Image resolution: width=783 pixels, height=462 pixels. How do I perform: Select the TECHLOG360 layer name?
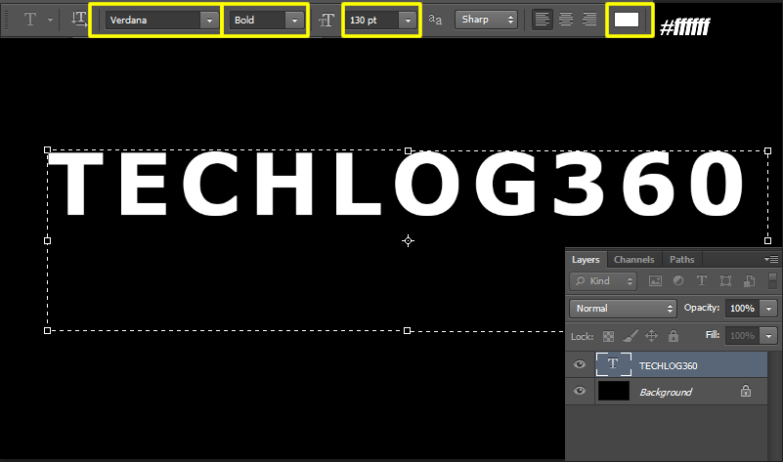[x=669, y=365]
